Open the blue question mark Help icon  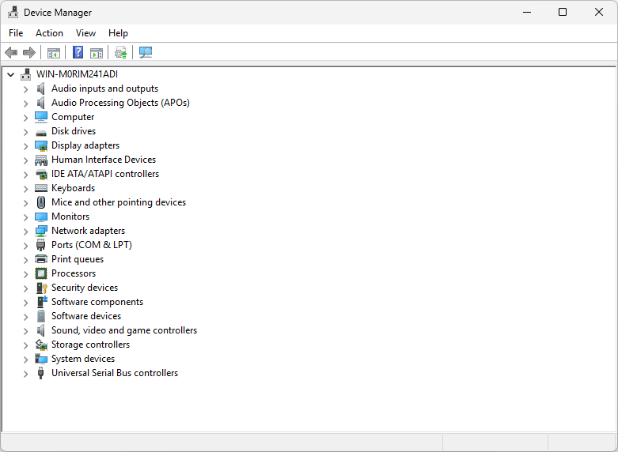click(x=78, y=52)
